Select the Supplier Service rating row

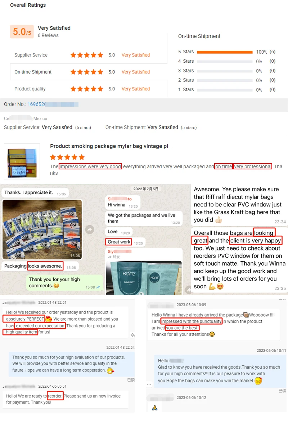(x=89, y=55)
